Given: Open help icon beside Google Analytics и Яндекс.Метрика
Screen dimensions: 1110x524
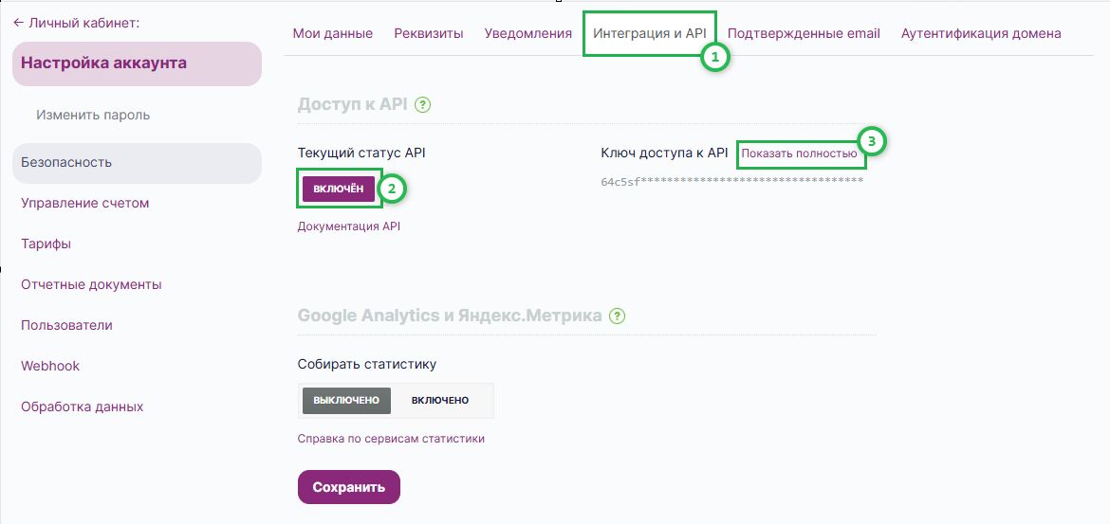Looking at the screenshot, I should coord(618,316).
